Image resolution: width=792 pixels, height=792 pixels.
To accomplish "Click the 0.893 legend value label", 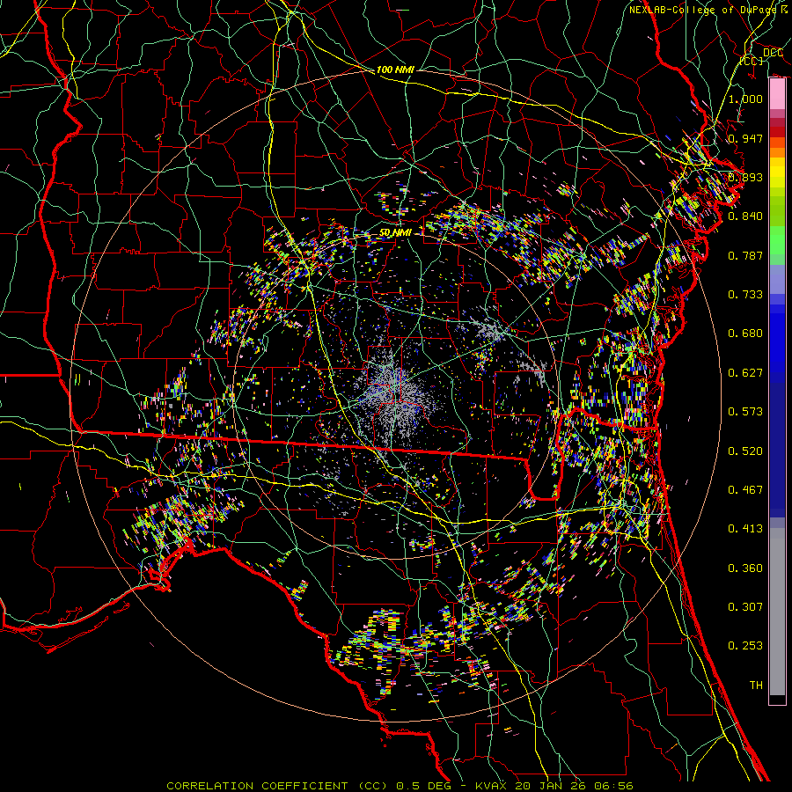I will coord(745,177).
